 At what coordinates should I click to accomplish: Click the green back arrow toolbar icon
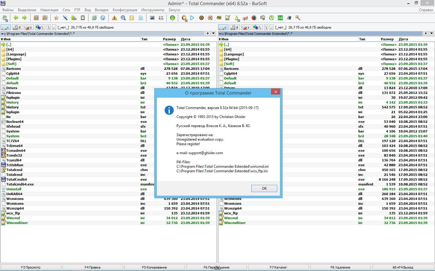tap(16, 18)
